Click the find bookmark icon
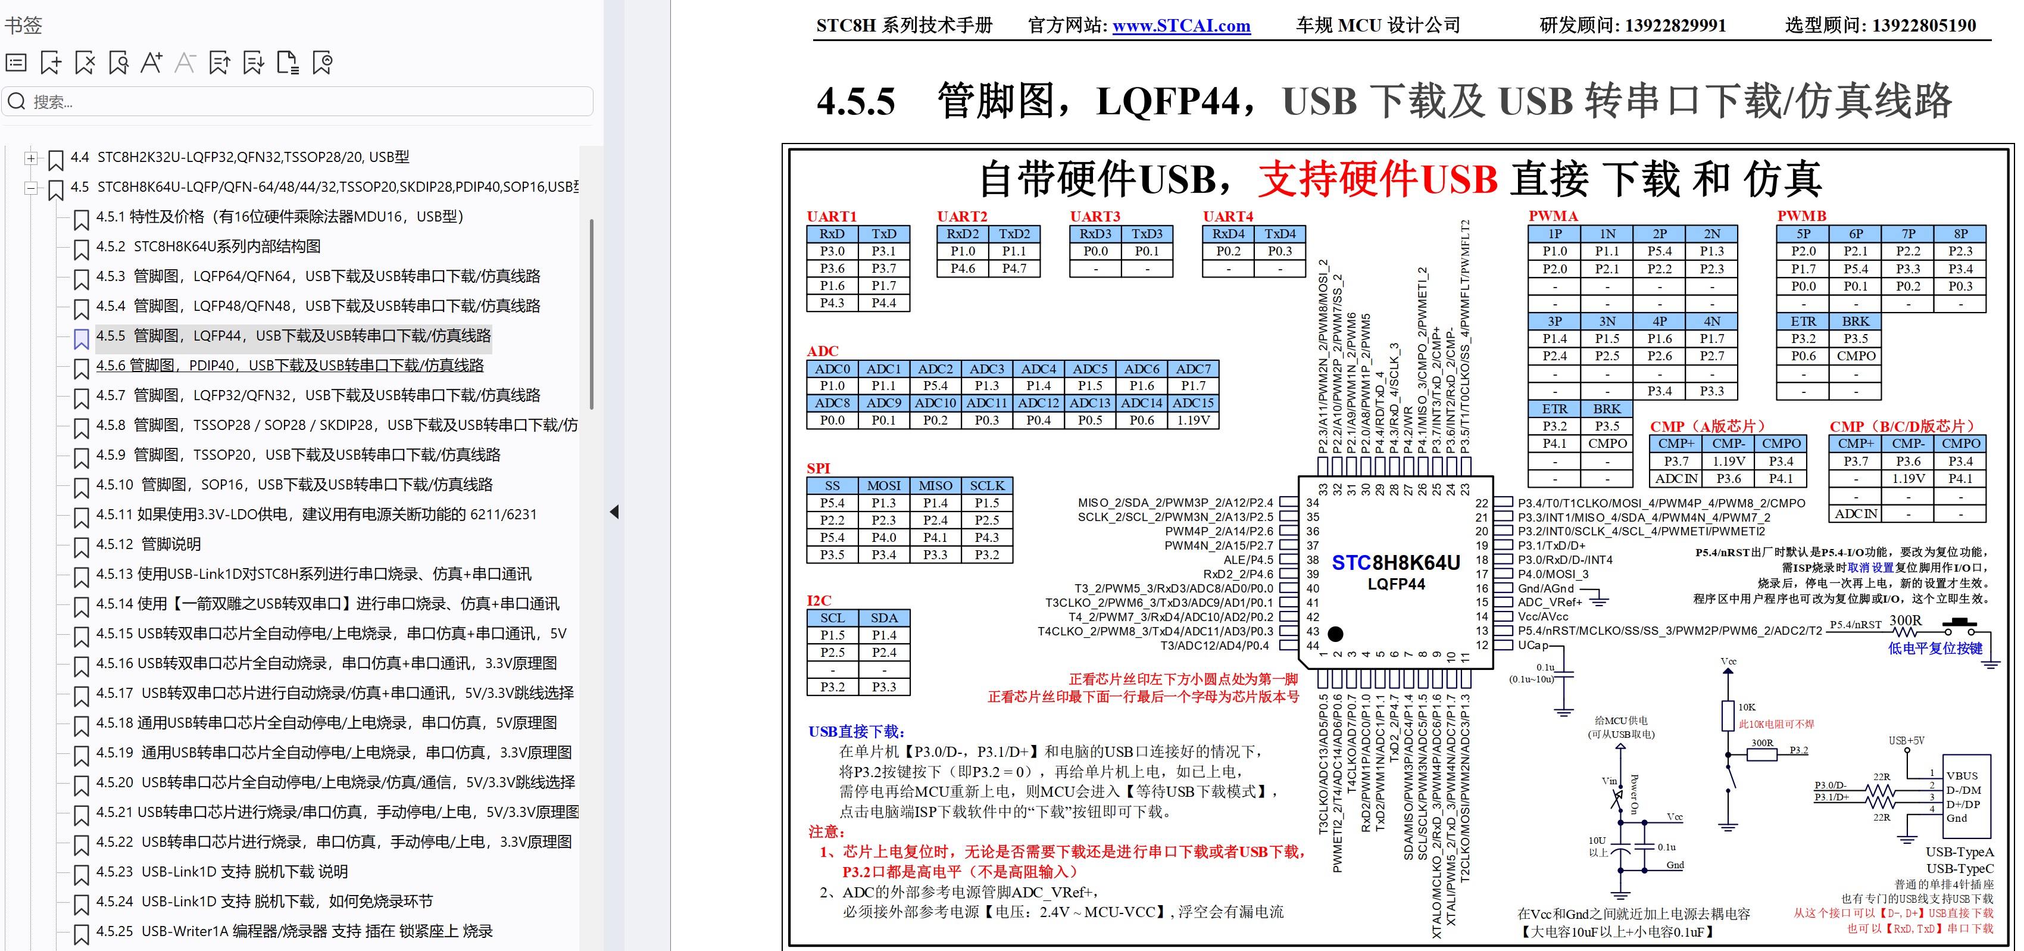Viewport: 2024px width, 951px height. (x=118, y=63)
